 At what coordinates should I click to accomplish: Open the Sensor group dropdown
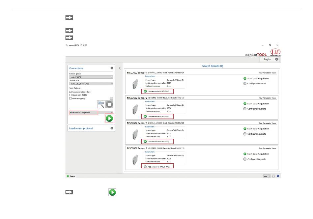pyautogui.click(x=91, y=77)
